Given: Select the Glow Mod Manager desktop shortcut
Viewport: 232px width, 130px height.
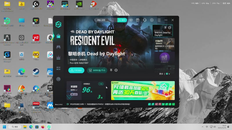Looking at the screenshot, I should (7, 57).
